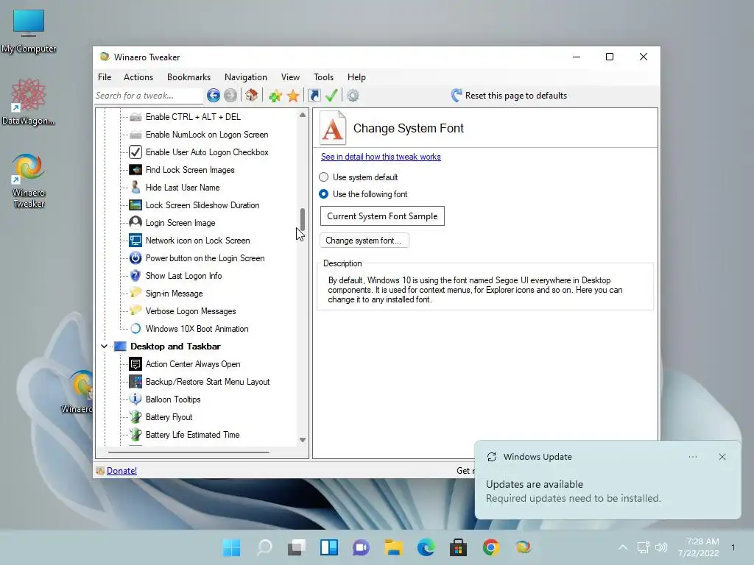Open bookmarks via the gold star icon
The width and height of the screenshot is (754, 565).
click(x=293, y=96)
